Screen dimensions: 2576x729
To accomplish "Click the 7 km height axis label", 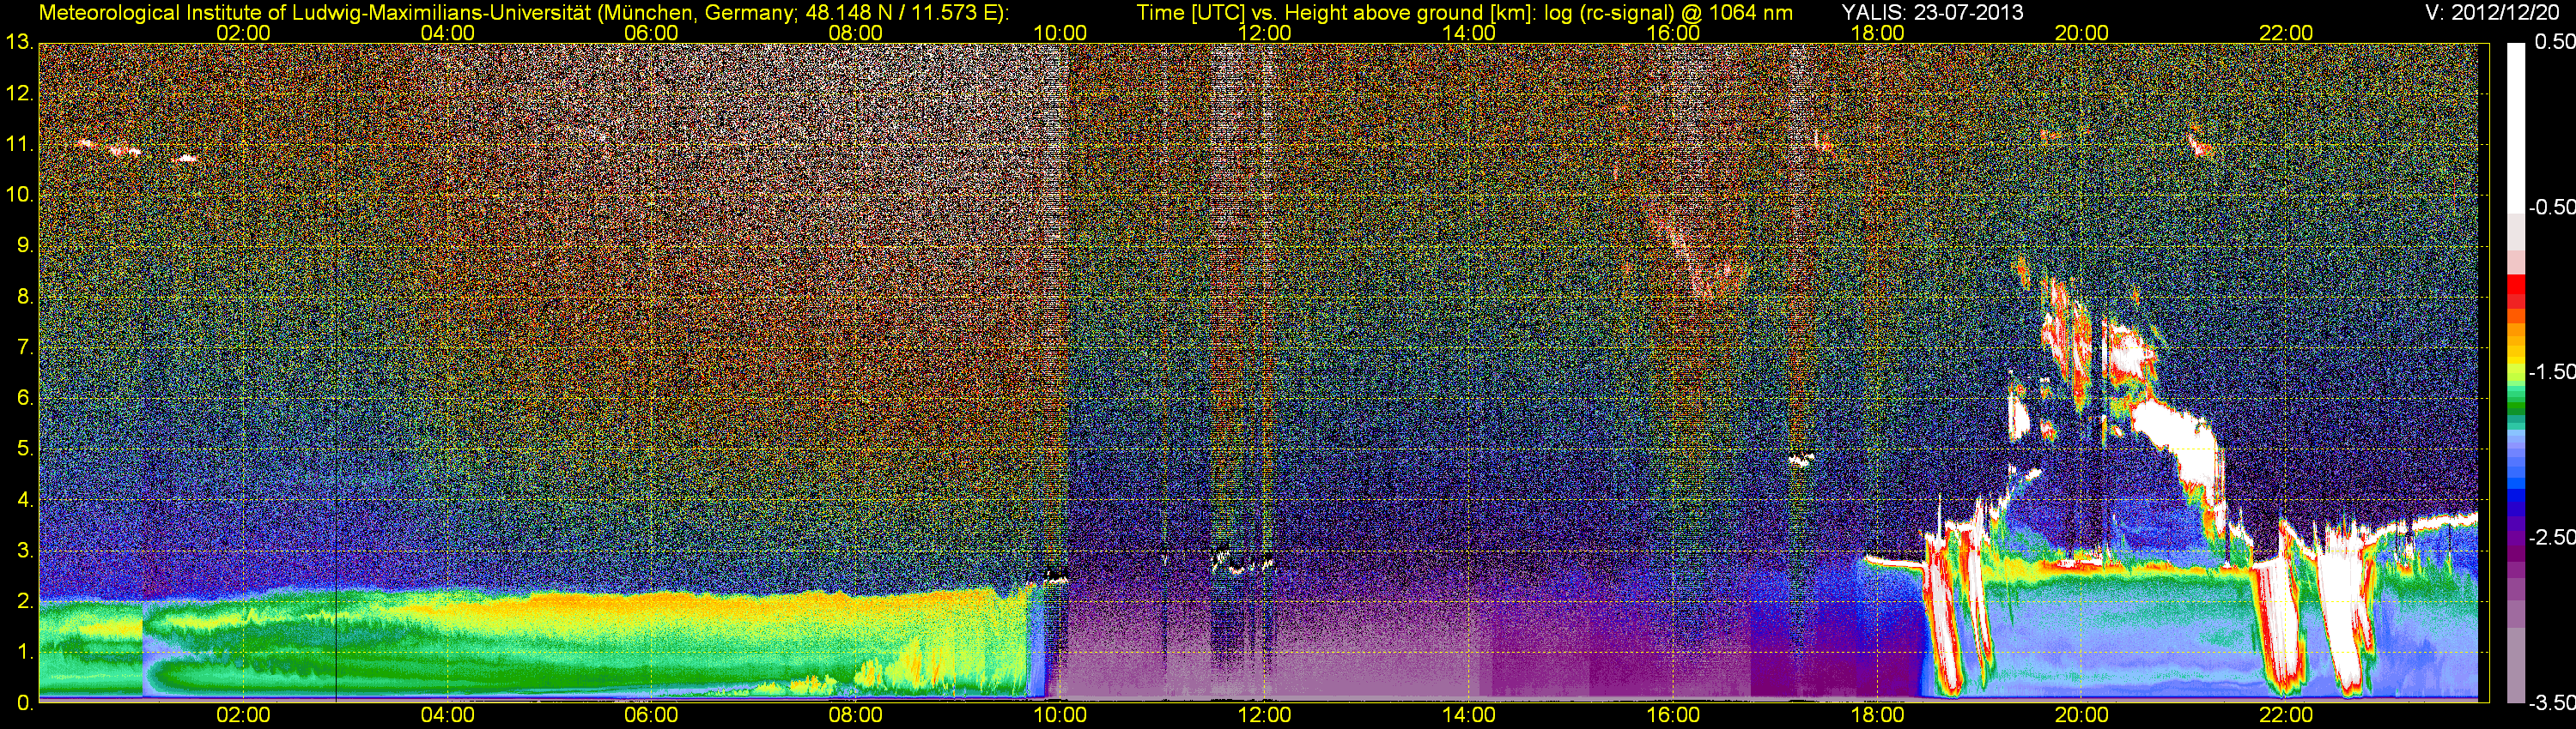I will tap(24, 348).
